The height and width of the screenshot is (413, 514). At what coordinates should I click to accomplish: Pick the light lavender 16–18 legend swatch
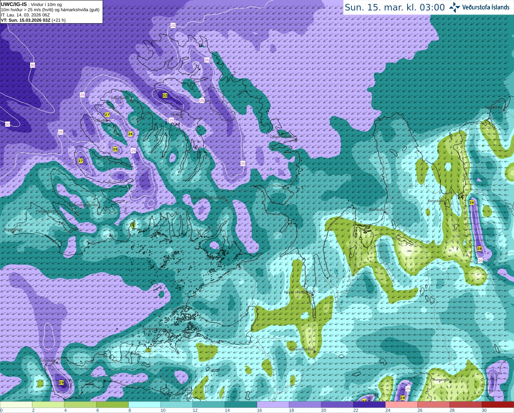click(x=273, y=405)
